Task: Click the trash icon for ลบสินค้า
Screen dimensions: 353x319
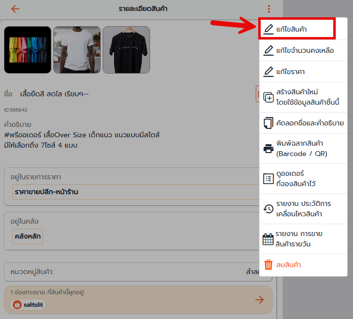Action: (x=269, y=265)
